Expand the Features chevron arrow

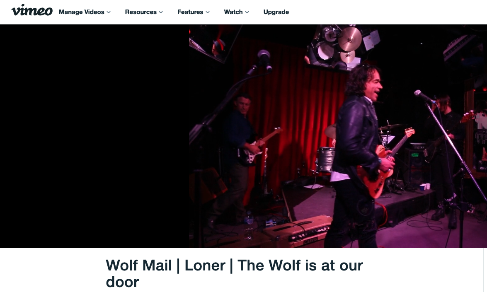[208, 12]
